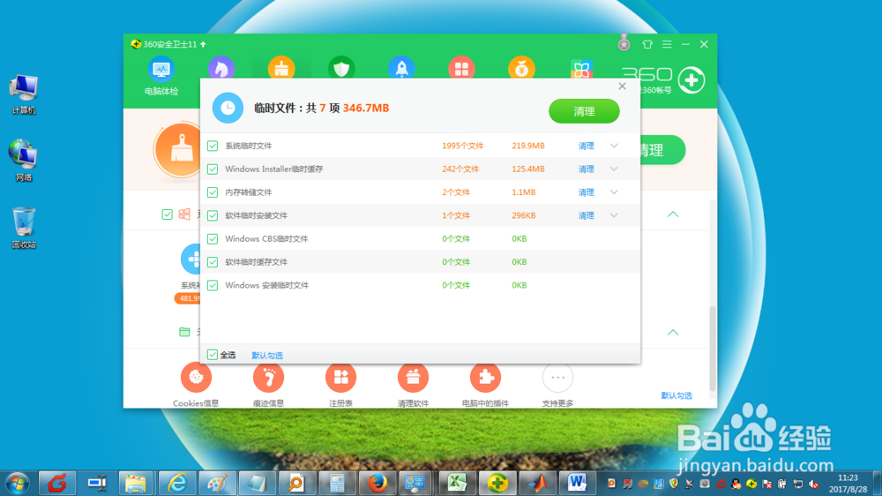Viewport: 882px width, 496px height.
Task: Uncheck 内存转储文件 checkbox
Action: click(213, 192)
